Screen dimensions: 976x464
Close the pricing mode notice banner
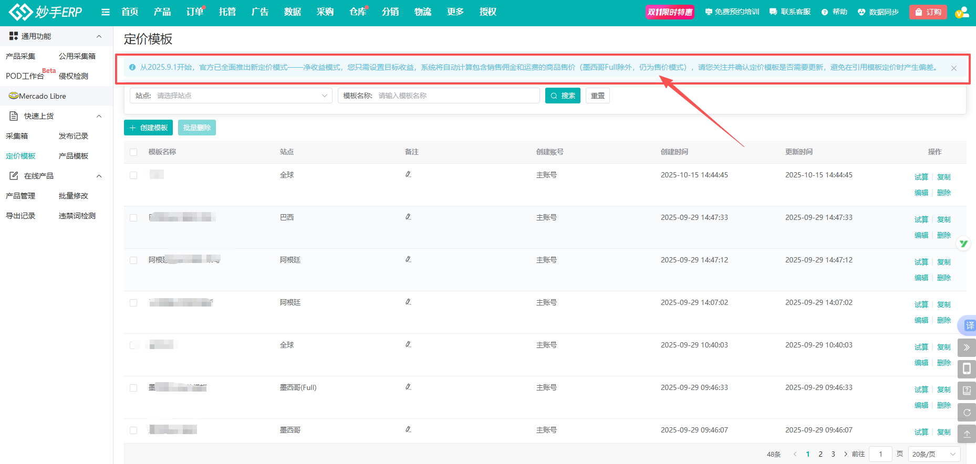point(953,68)
